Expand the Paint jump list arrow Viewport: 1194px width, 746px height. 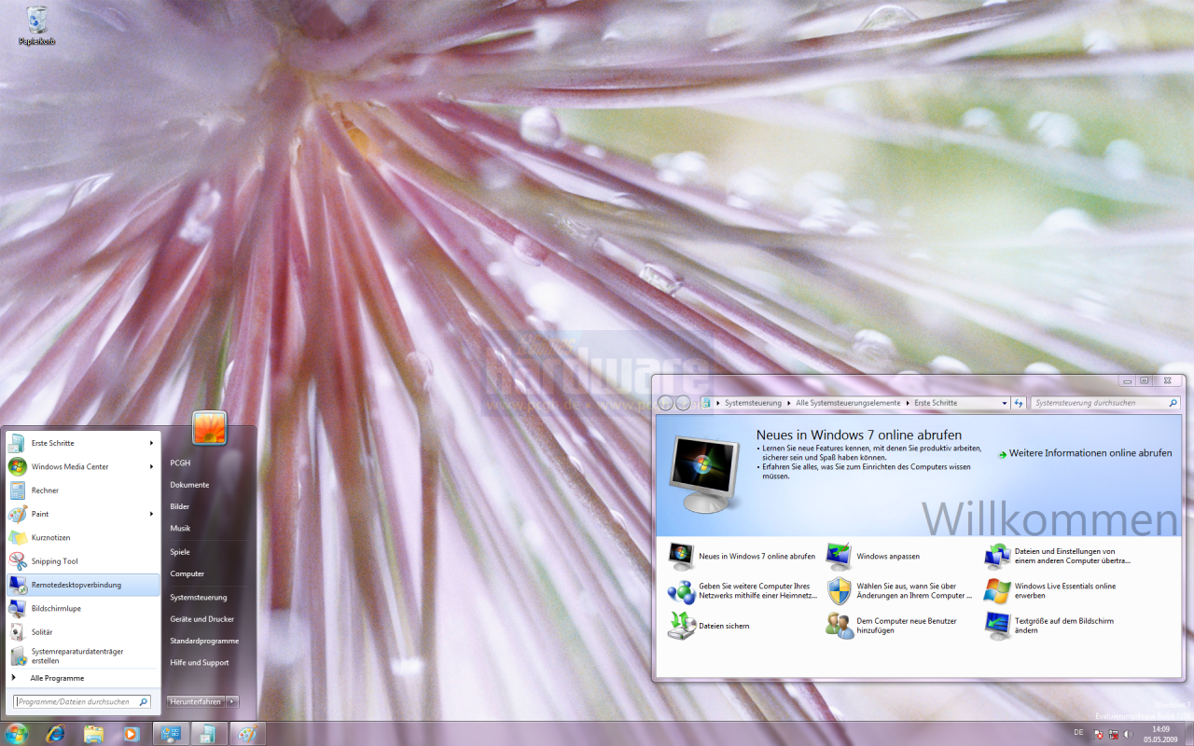coord(151,514)
